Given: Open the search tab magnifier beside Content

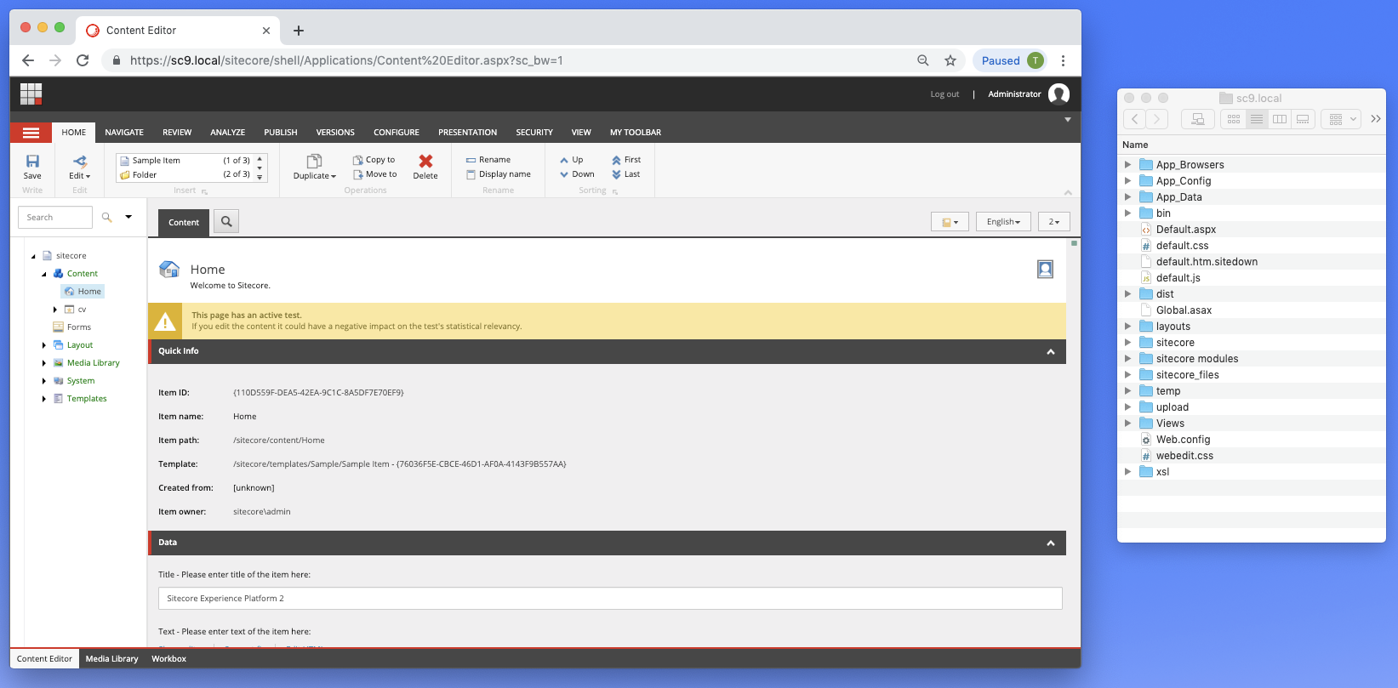Looking at the screenshot, I should (226, 222).
